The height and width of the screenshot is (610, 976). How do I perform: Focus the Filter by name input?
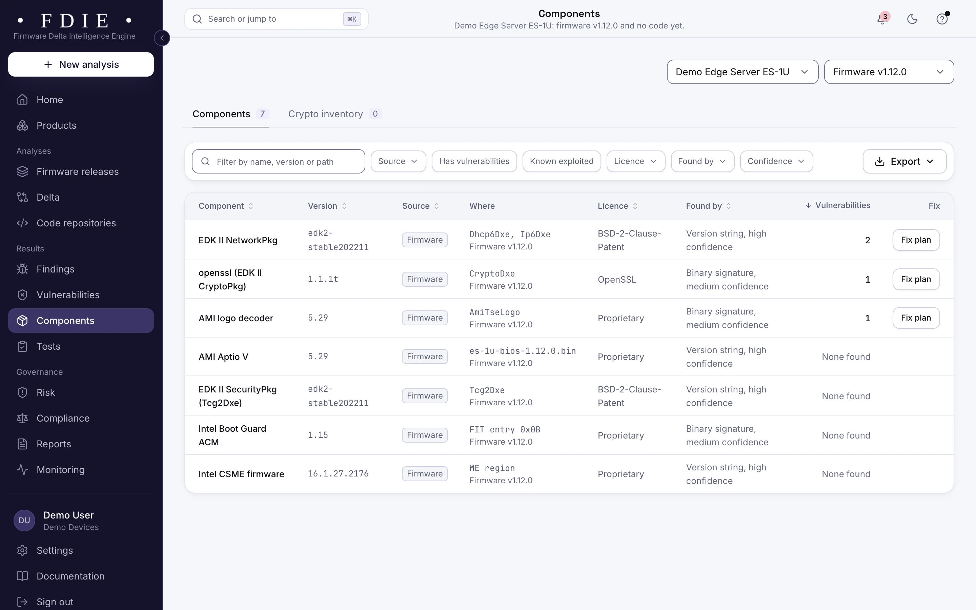pos(278,161)
